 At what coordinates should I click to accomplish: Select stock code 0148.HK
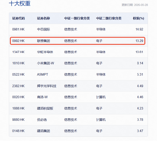pyautogui.click(x=18, y=131)
